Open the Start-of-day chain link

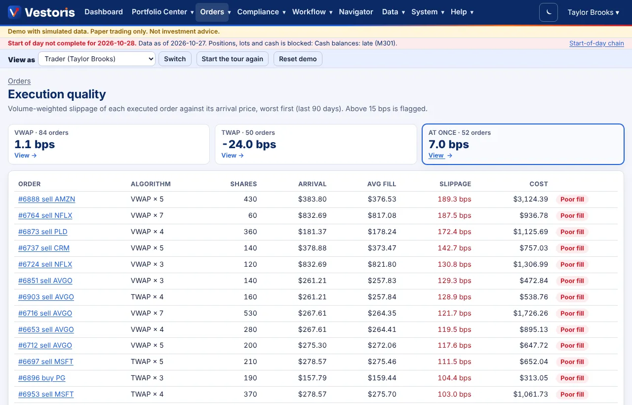(596, 43)
